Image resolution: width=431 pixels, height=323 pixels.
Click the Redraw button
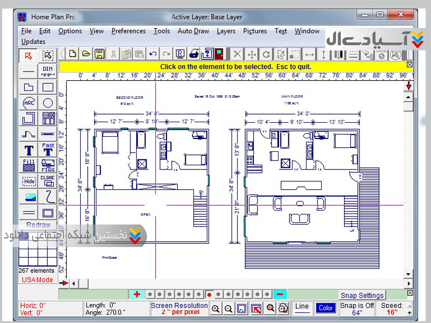(38, 225)
